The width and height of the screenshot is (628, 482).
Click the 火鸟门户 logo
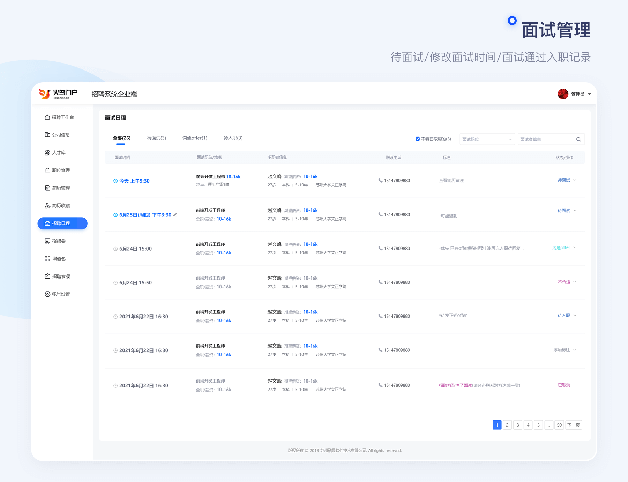coord(58,94)
